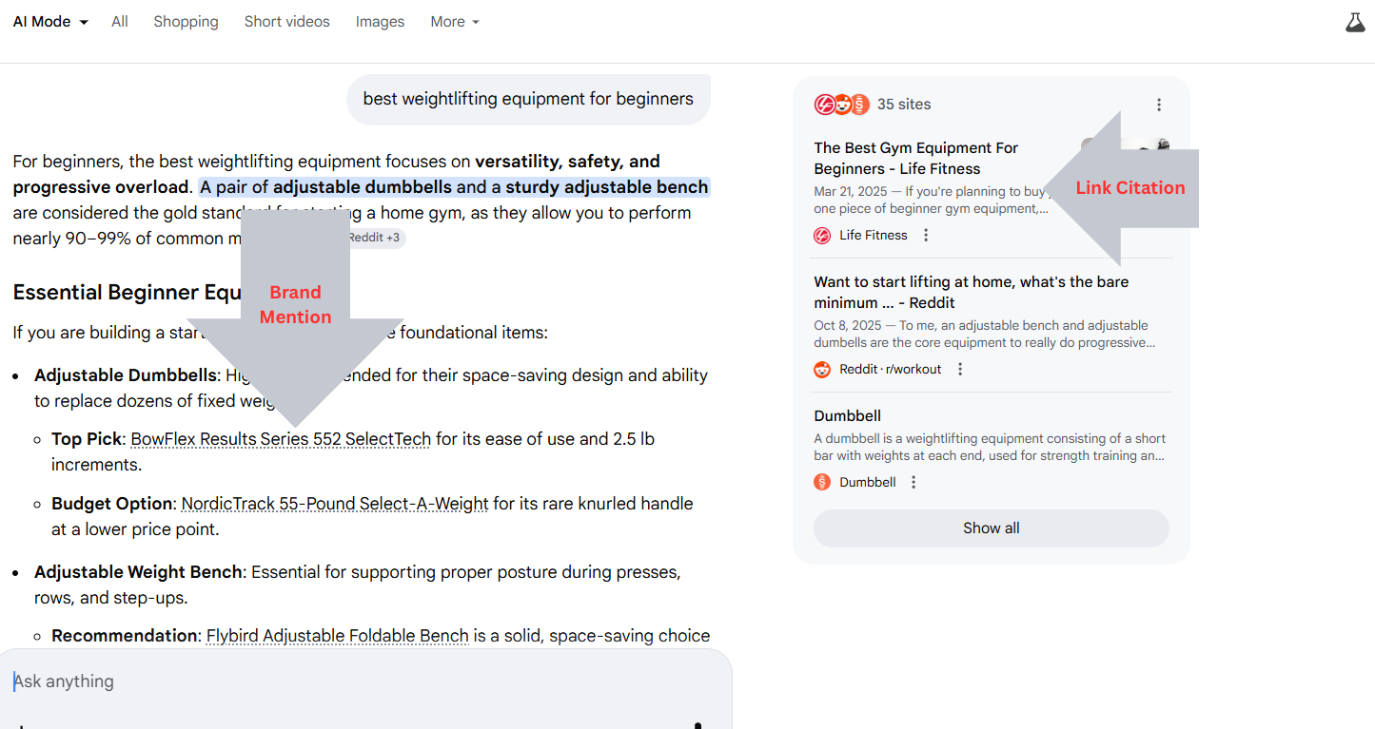The height and width of the screenshot is (729, 1375).
Task: Click the Dumbbell snippet description text
Action: (x=990, y=447)
